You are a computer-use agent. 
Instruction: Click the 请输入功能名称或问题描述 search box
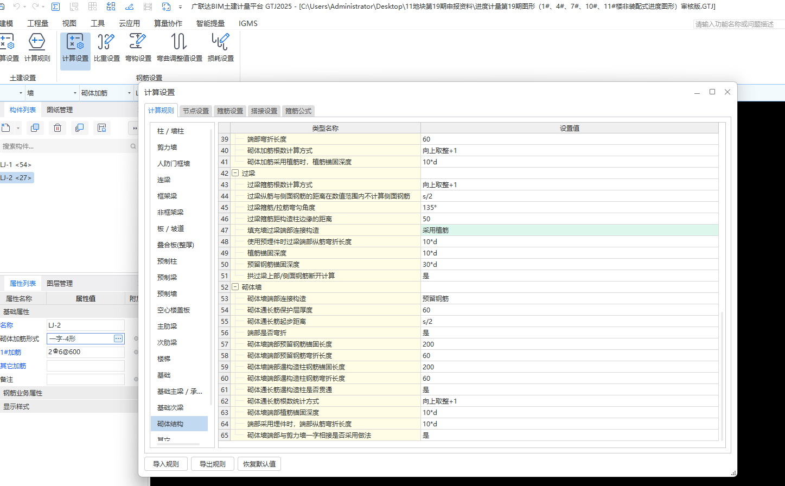(x=739, y=24)
